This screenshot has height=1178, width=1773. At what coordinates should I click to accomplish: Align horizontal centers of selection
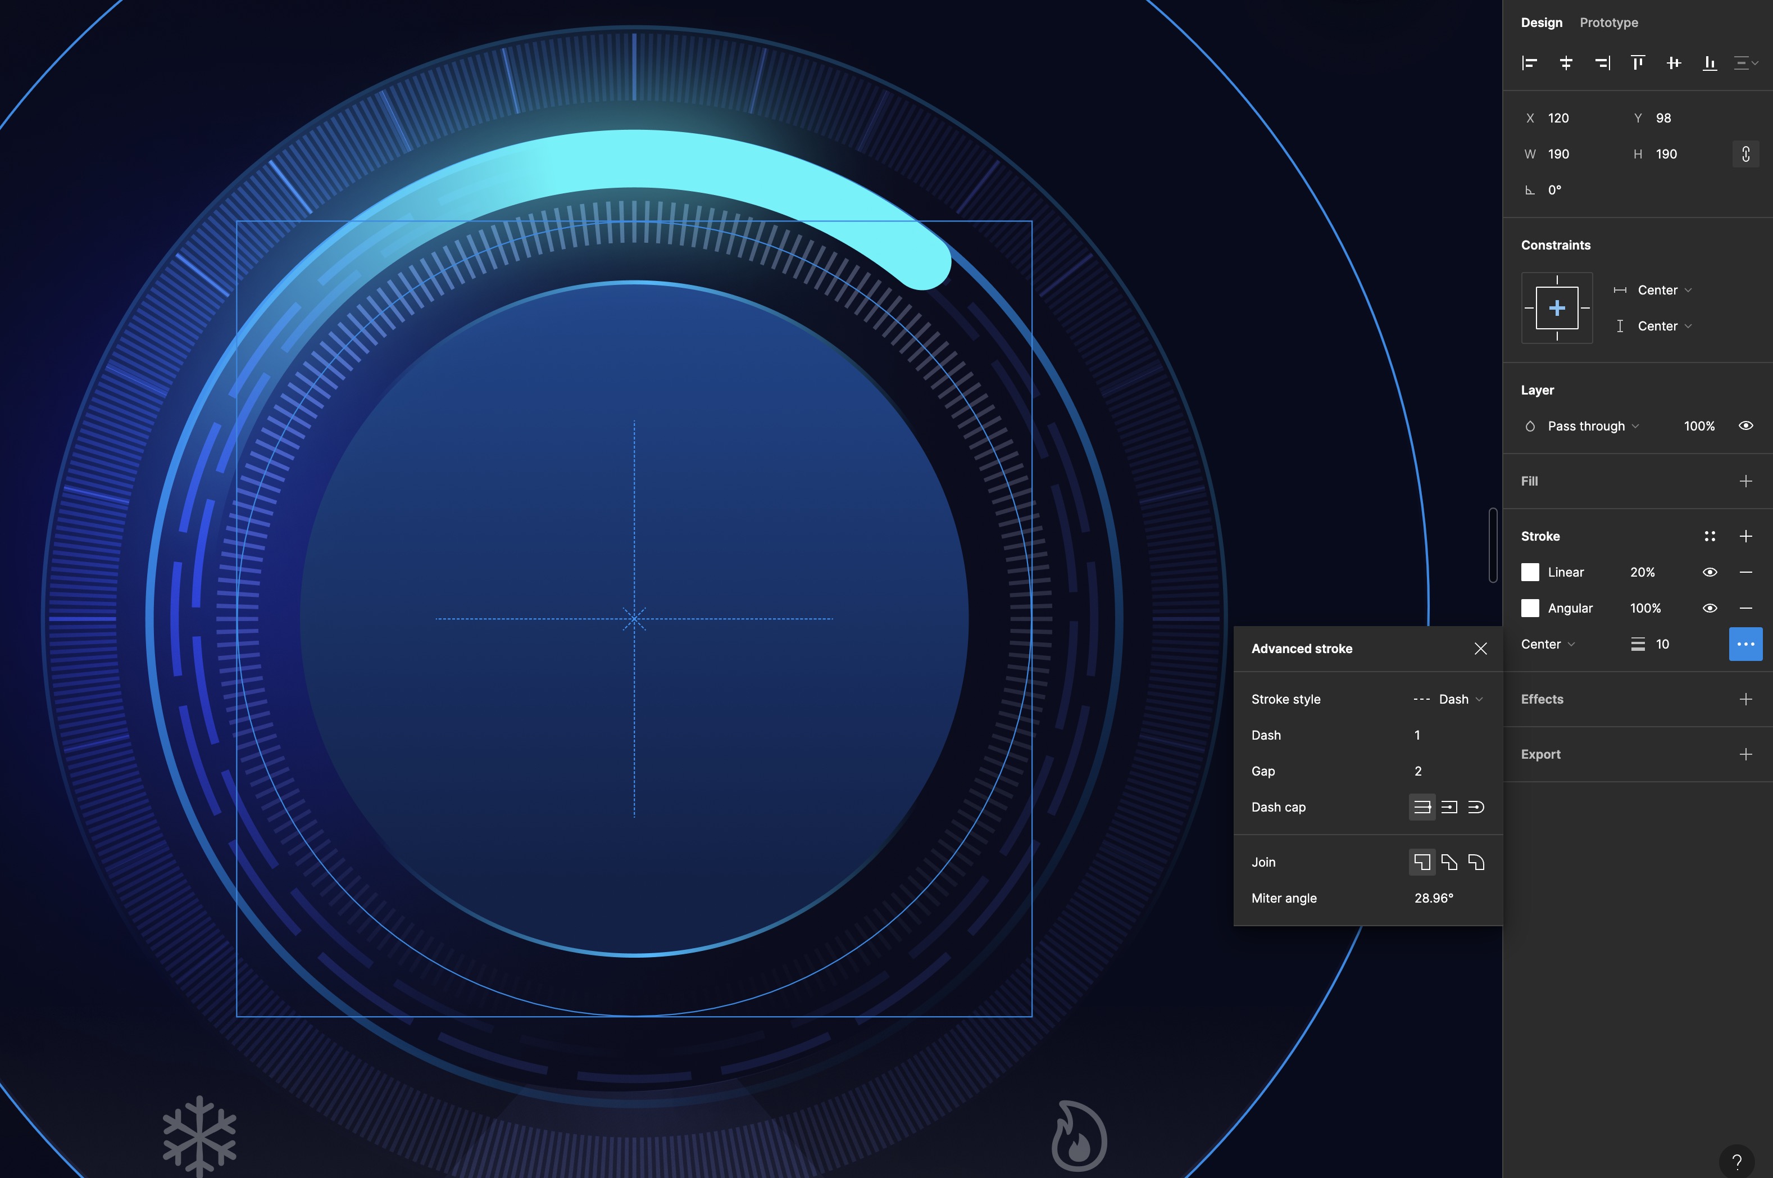(x=1566, y=63)
